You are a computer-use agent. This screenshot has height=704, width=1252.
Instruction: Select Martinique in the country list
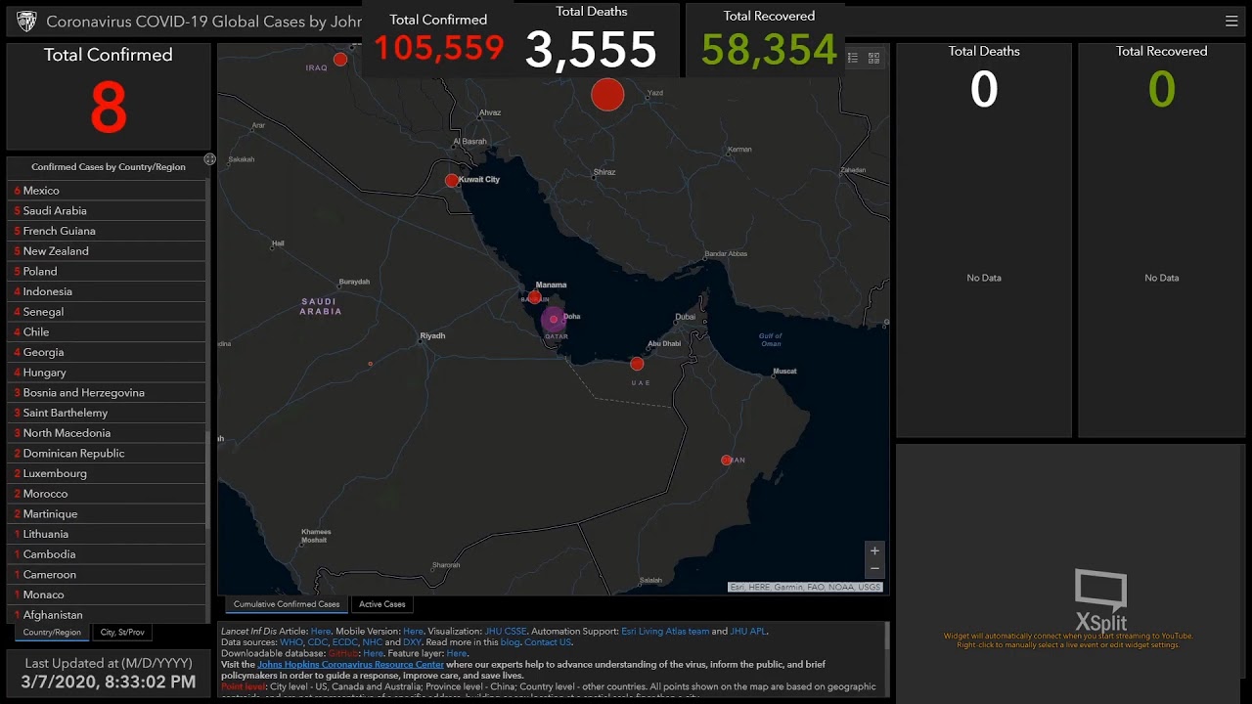(108, 513)
